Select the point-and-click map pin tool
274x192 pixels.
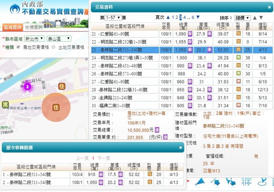(x=231, y=182)
